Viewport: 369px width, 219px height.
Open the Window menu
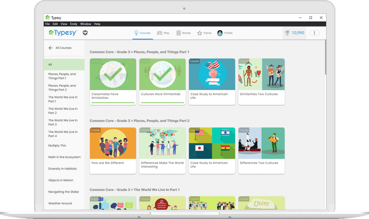(86, 24)
